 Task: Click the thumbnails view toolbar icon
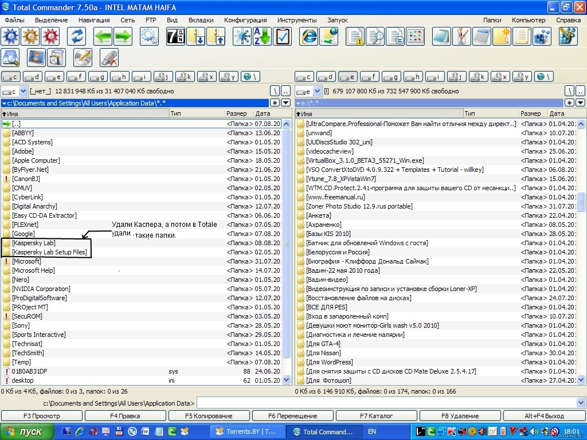[416, 37]
